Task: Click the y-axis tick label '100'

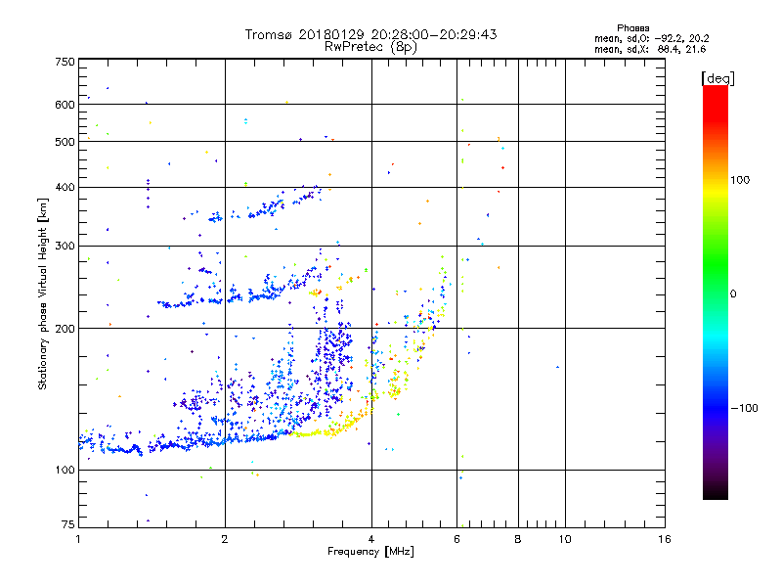Action: pyautogui.click(x=65, y=471)
